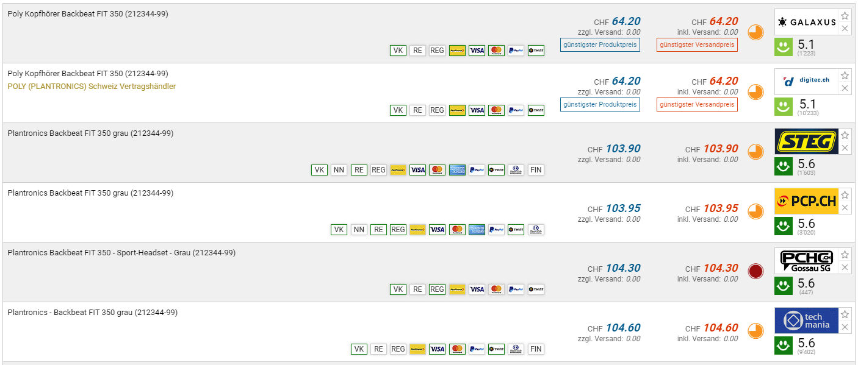Remove the STEG offer with X
Image resolution: width=858 pixels, height=365 pixels.
[x=845, y=148]
